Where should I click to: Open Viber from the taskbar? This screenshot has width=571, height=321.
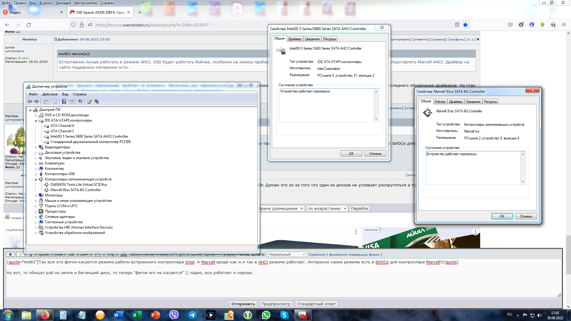click(x=174, y=315)
